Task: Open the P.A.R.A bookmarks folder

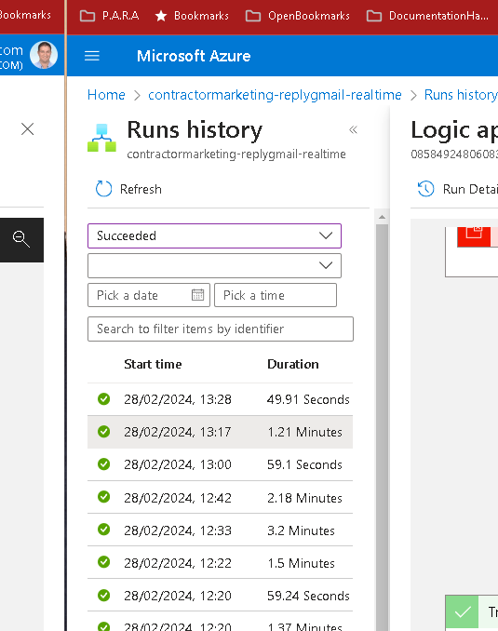Action: [x=110, y=16]
